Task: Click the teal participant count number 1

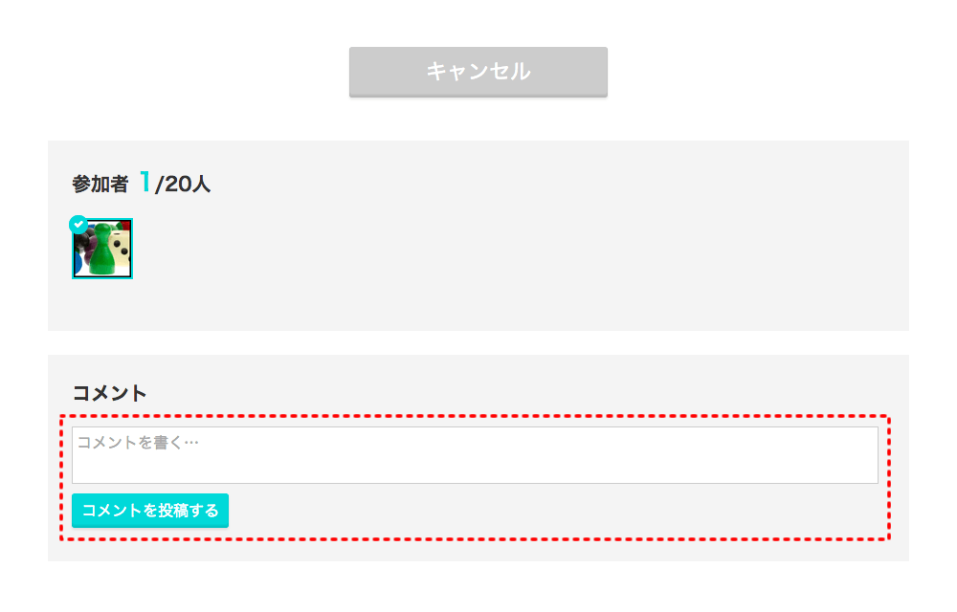Action: [x=145, y=182]
